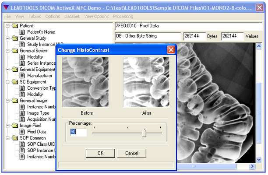Select the Manufacturer tree item

coord(40,76)
